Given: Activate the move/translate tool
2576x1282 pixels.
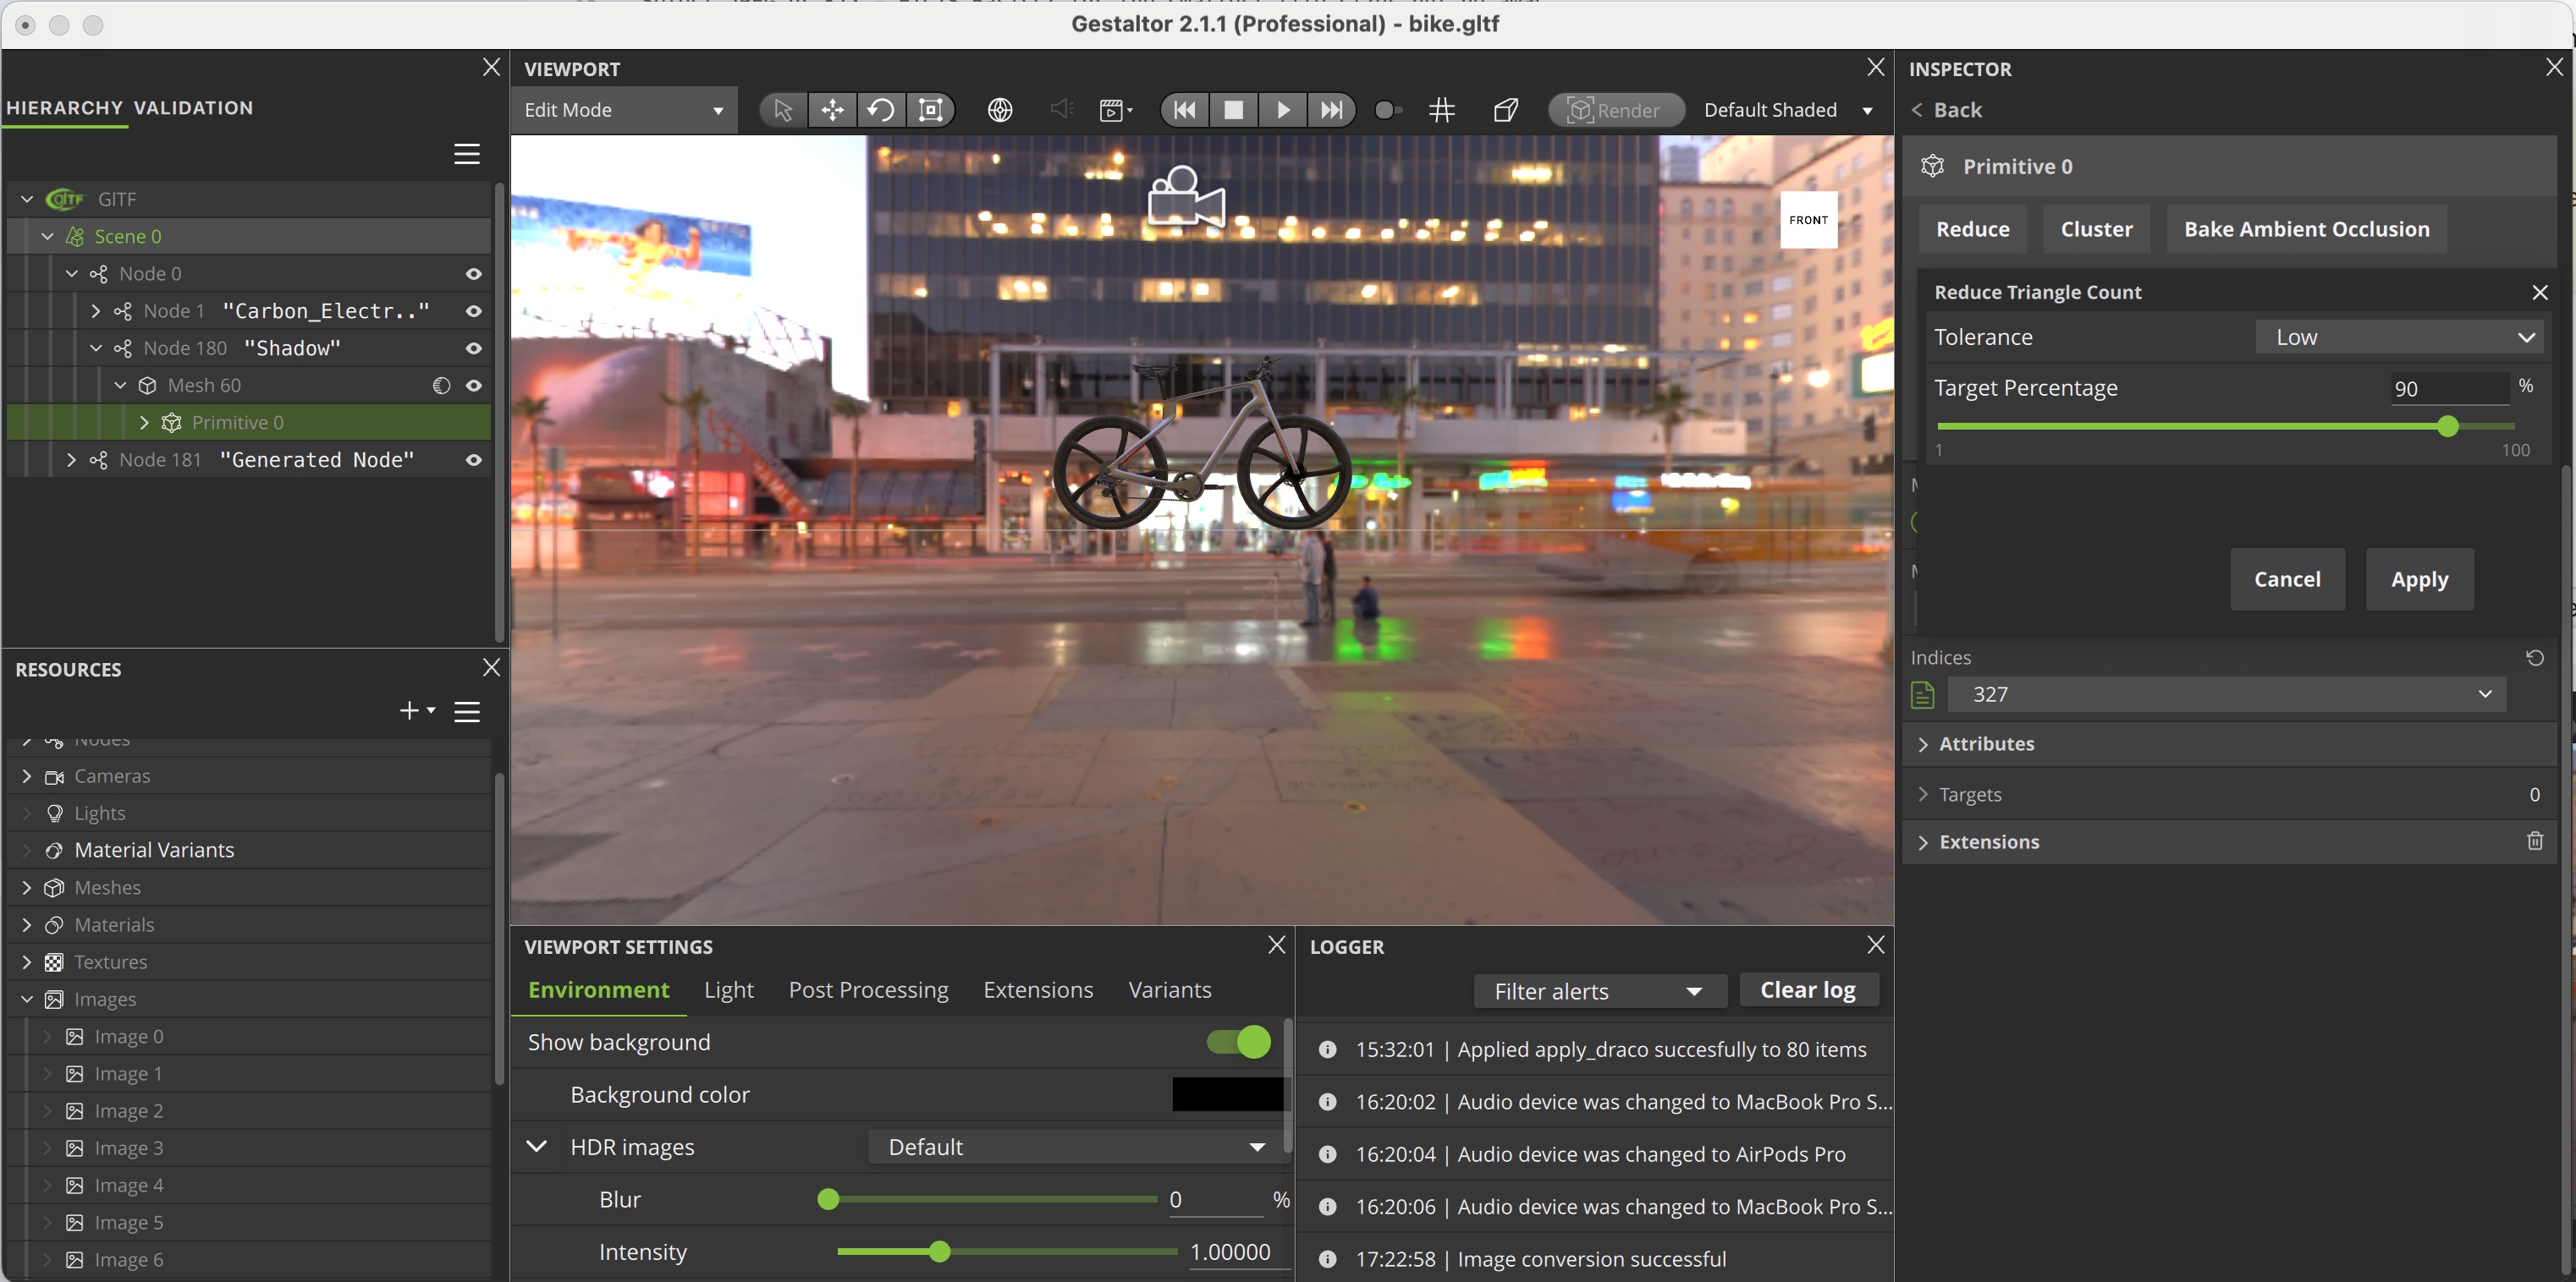Looking at the screenshot, I should pyautogui.click(x=832, y=110).
